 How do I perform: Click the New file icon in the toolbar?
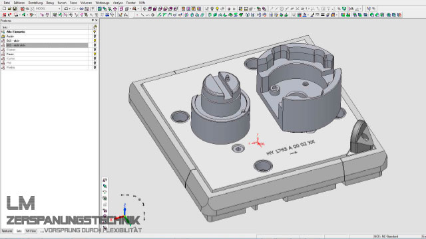coord(4,9)
